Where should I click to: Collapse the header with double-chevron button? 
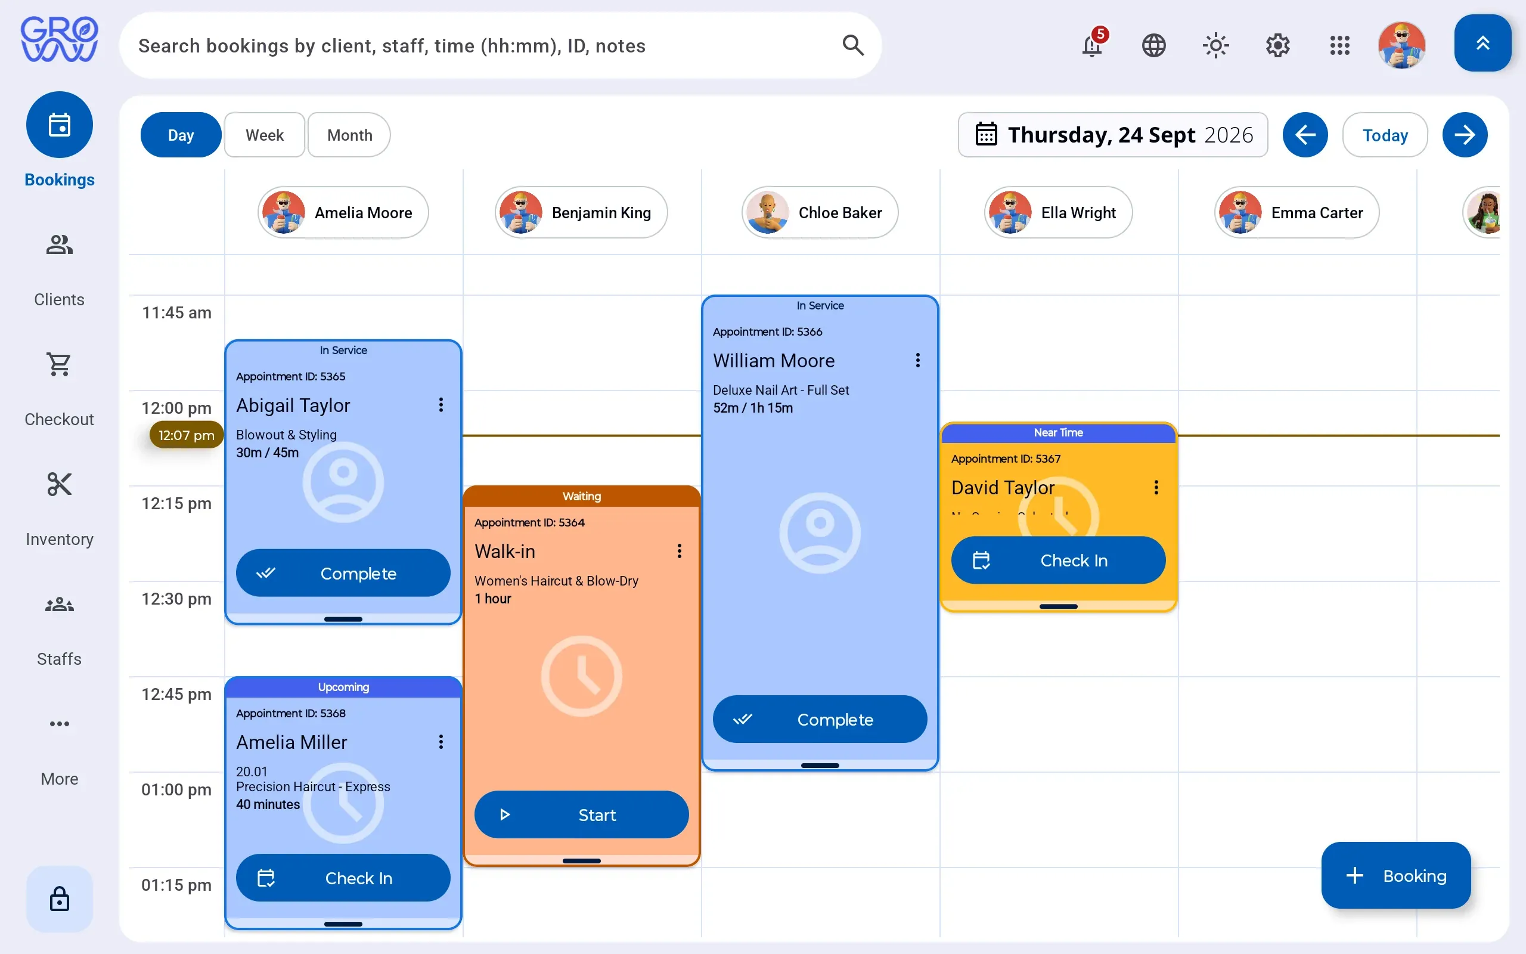click(1482, 43)
